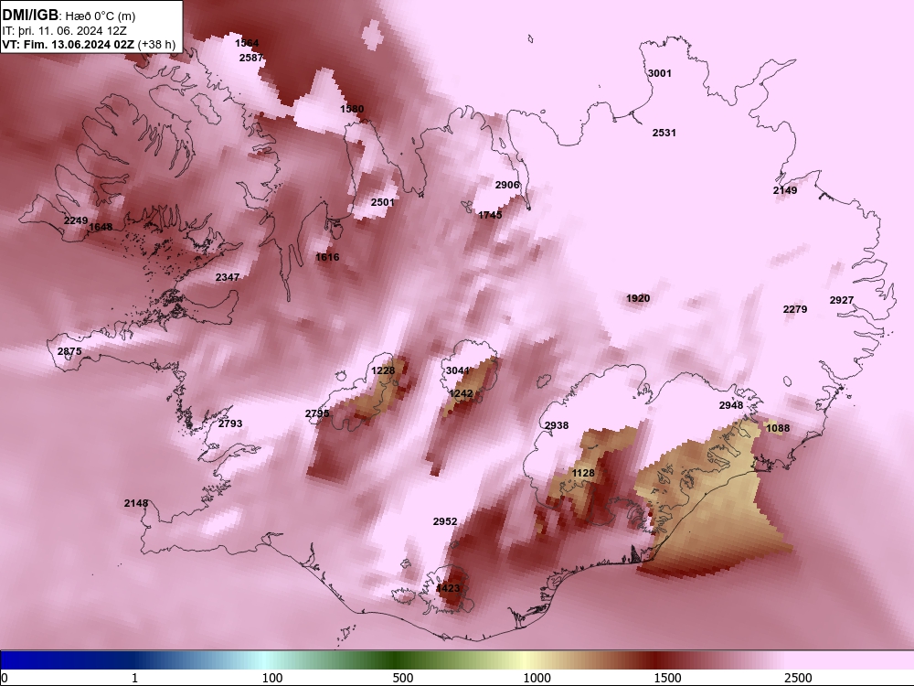Click the map value 2531
The height and width of the screenshot is (686, 914).
(664, 133)
